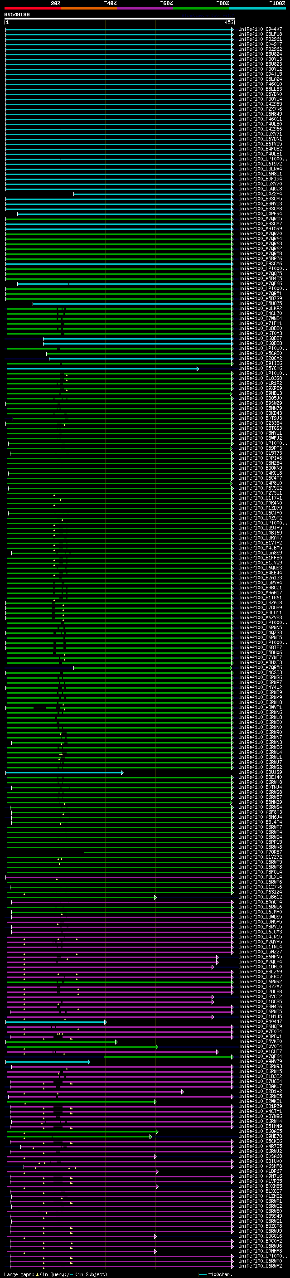Click the UniRef100_B5U8Z4 hit label

point(260,54)
